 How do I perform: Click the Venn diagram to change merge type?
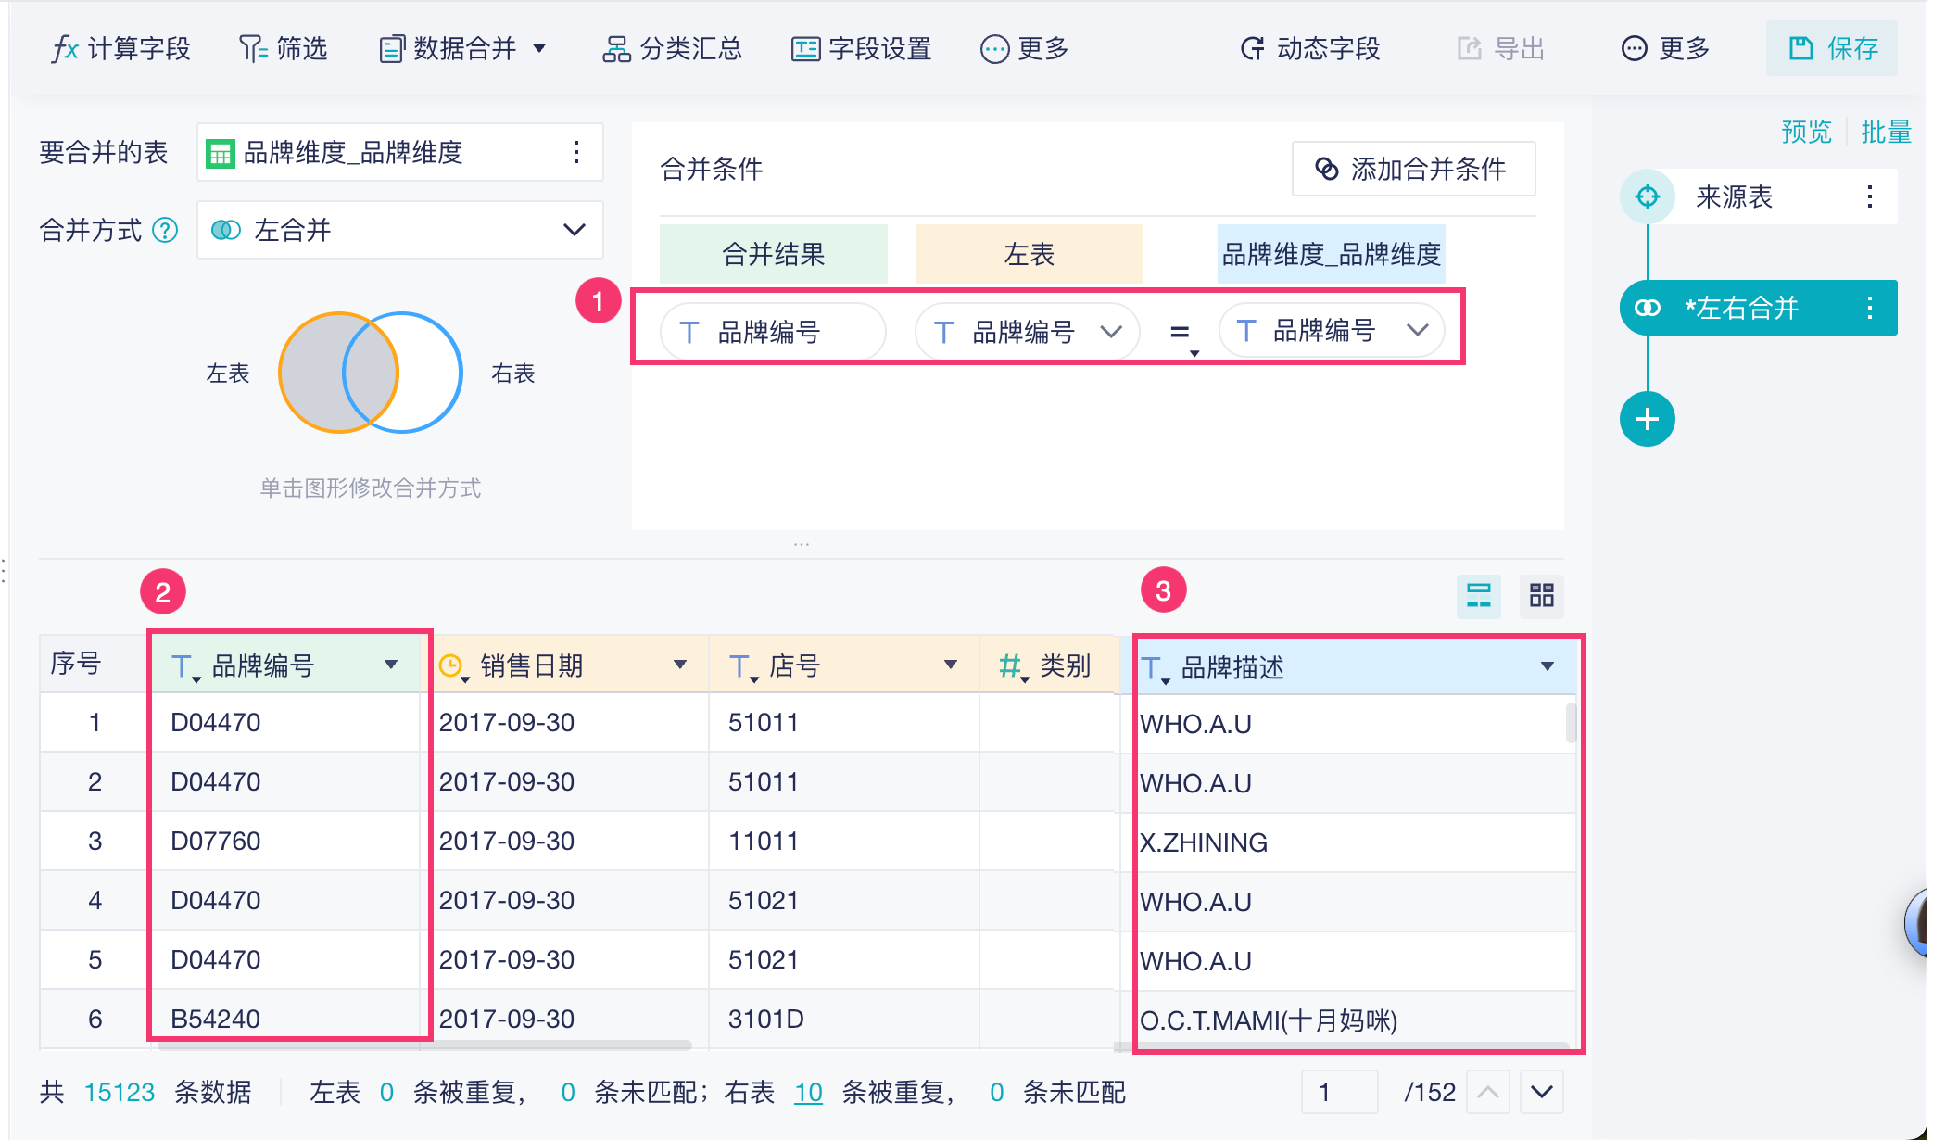371,373
